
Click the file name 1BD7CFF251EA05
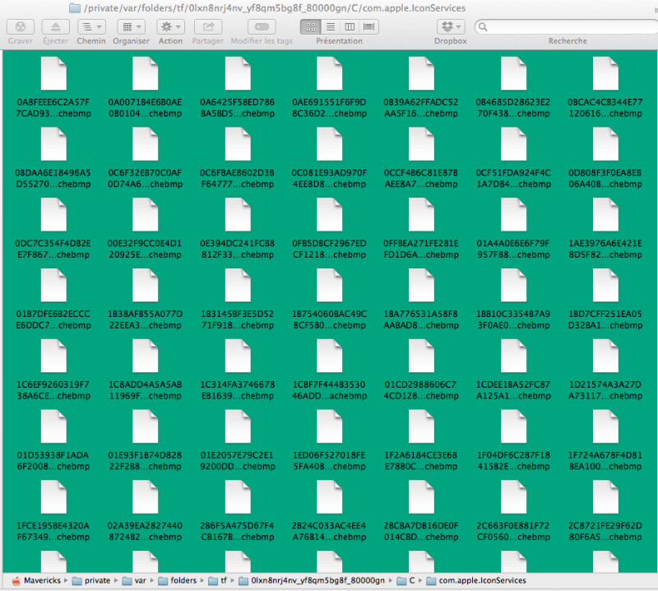pyautogui.click(x=605, y=319)
